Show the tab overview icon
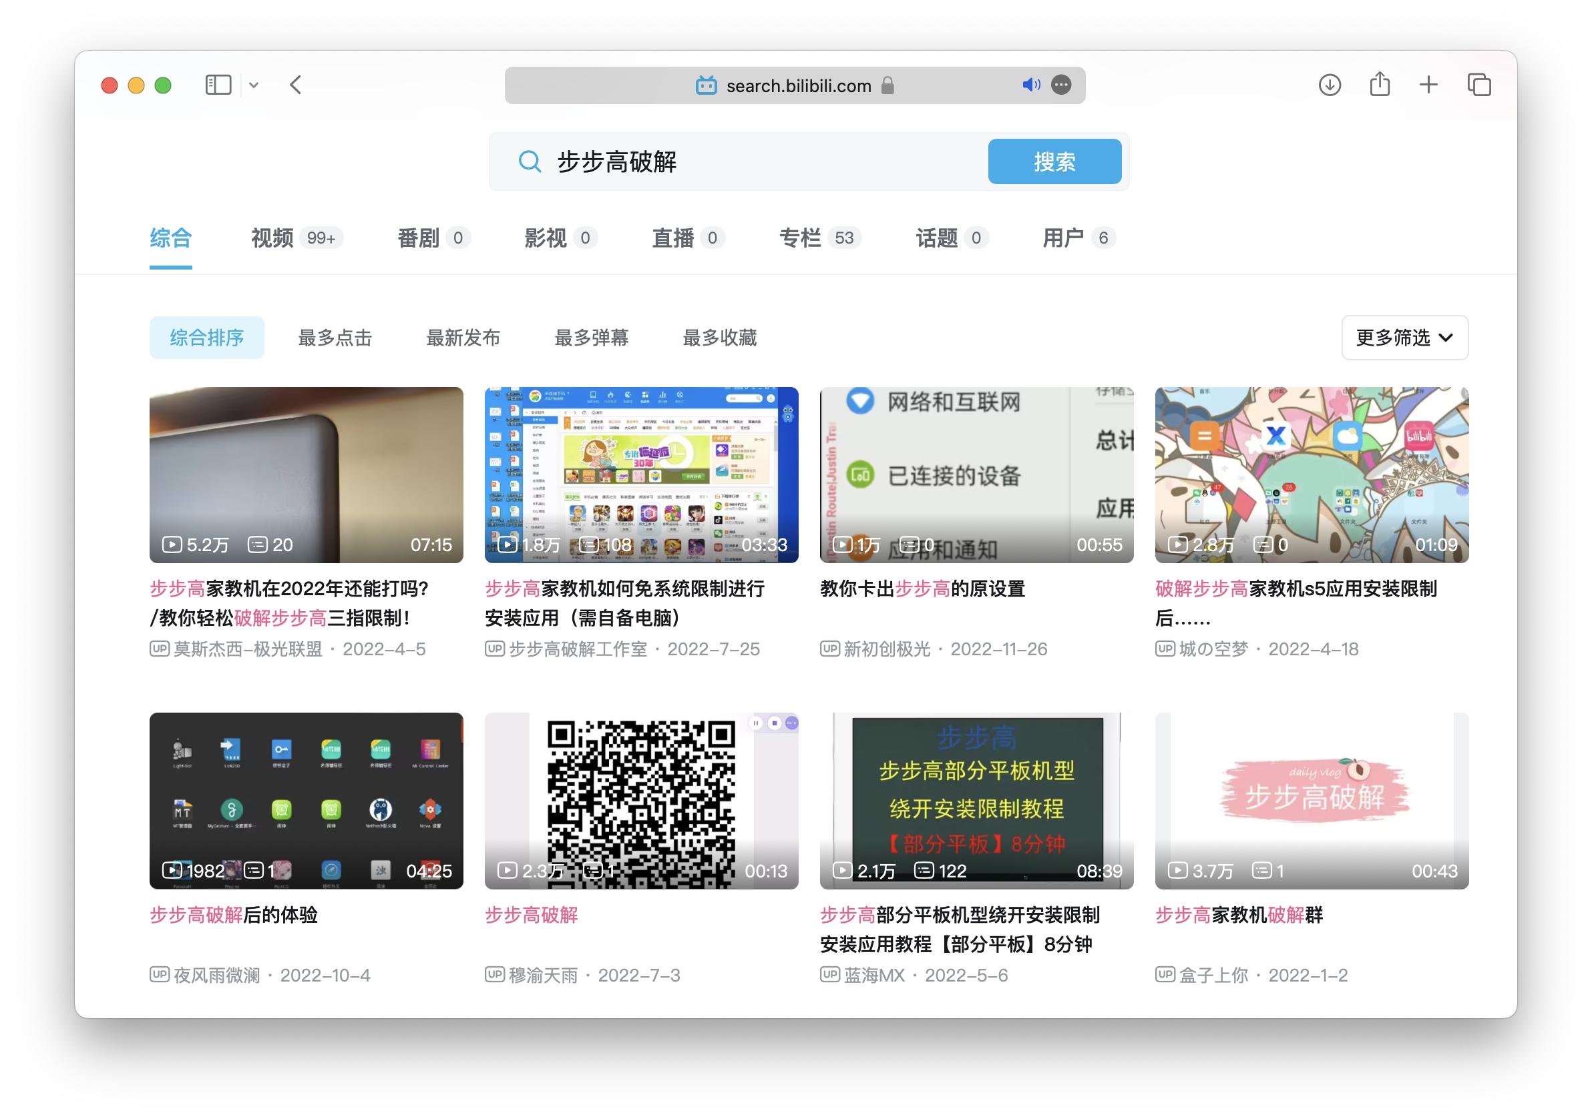The image size is (1592, 1117). [1479, 85]
